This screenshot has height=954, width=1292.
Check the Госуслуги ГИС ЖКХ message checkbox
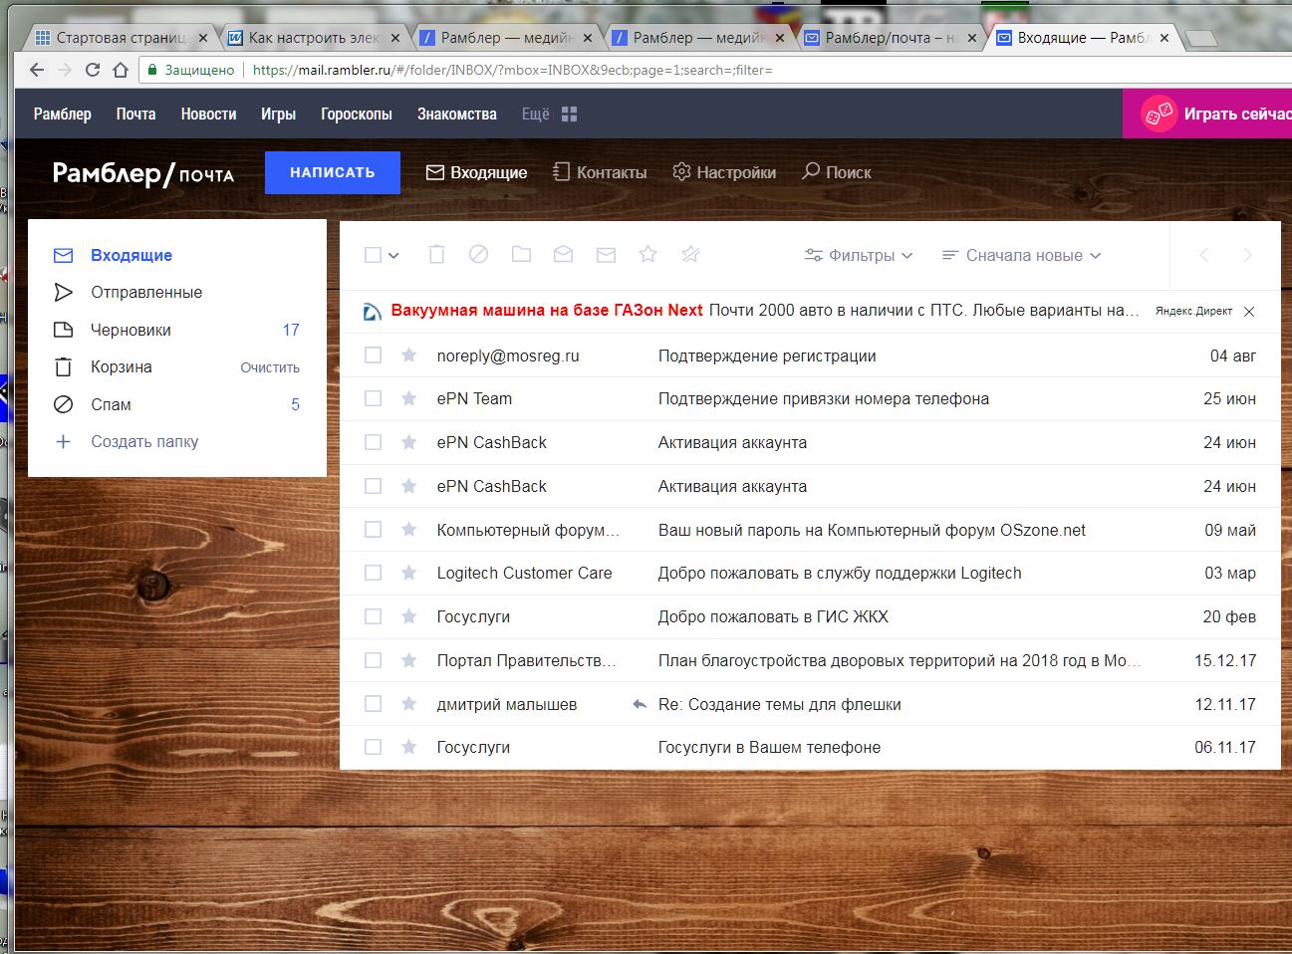(x=373, y=616)
